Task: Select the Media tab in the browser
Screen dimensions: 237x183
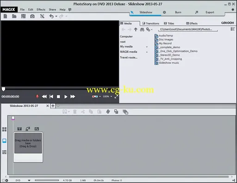Action: click(129, 24)
